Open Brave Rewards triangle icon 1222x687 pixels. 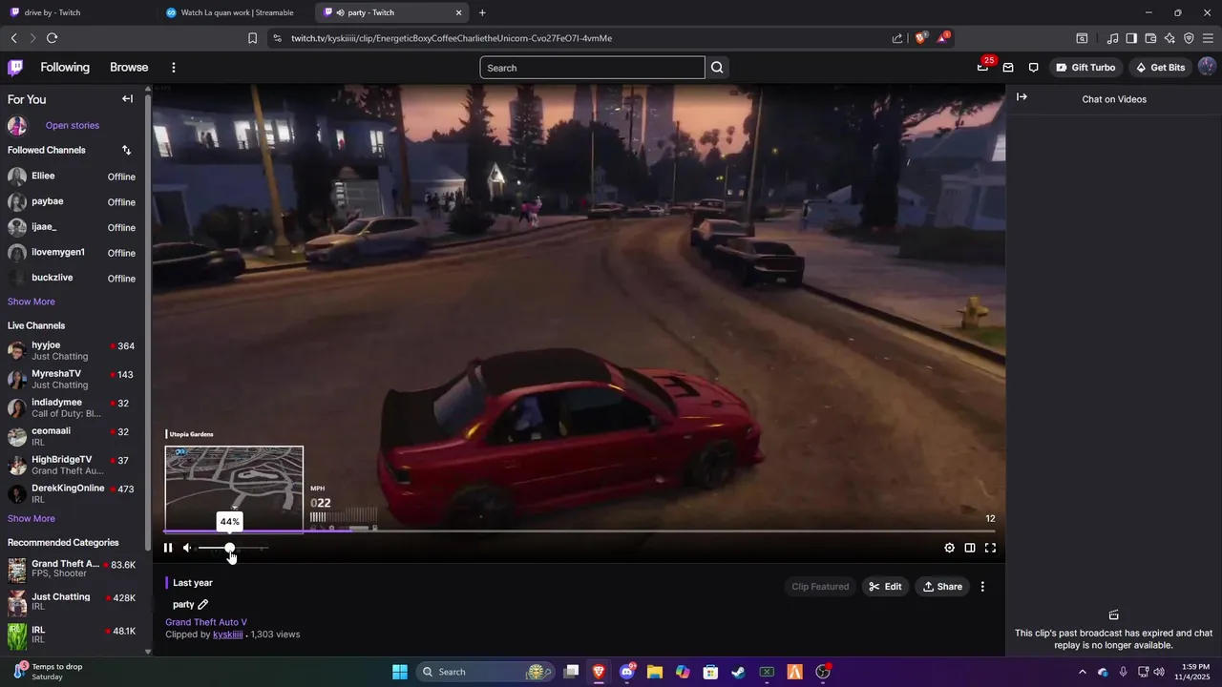coord(944,37)
